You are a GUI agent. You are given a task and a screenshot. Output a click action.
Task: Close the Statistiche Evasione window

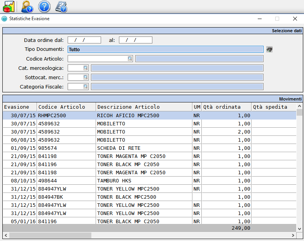coord(295,19)
